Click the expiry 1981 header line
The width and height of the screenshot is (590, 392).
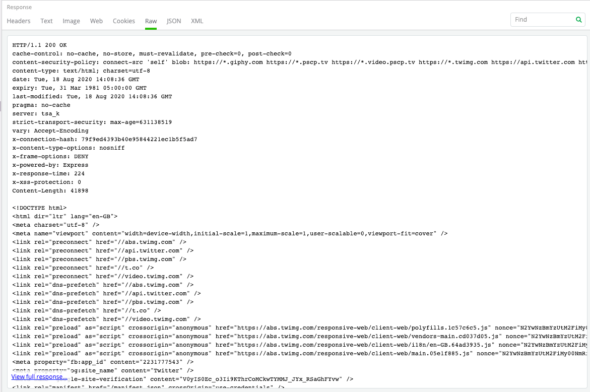(80, 88)
